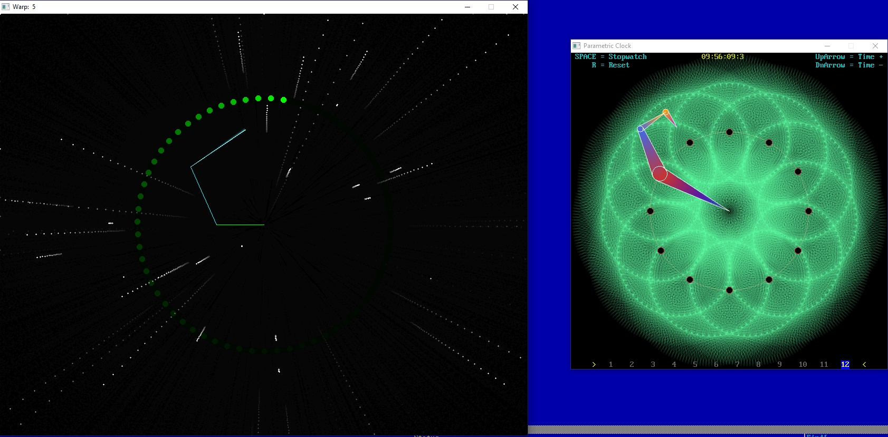This screenshot has height=437, width=888.
Task: Click highlighted number 12 in selector row
Action: pyautogui.click(x=845, y=364)
